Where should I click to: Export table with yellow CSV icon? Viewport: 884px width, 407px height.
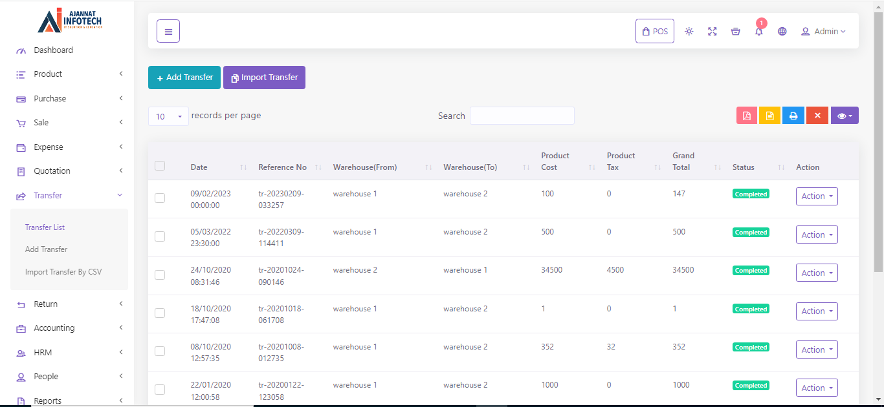pos(770,116)
